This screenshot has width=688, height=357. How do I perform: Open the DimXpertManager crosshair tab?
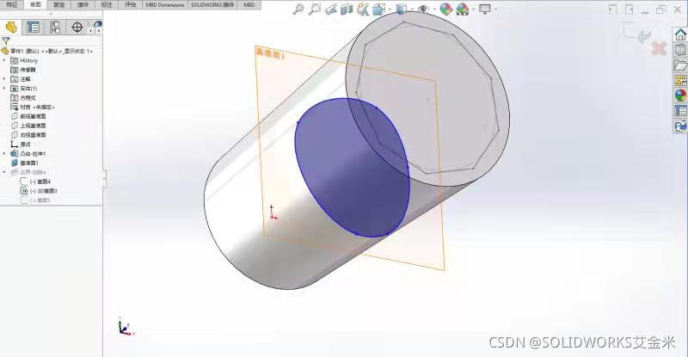click(77, 28)
